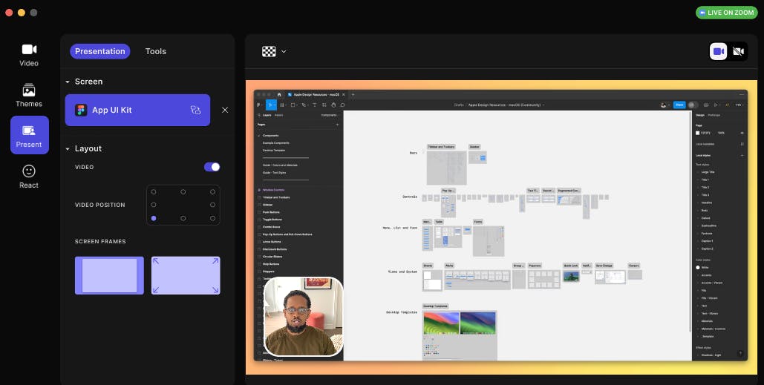Screen dimensions: 764x385
Task: Switch to the Tools tab
Action: (x=156, y=51)
